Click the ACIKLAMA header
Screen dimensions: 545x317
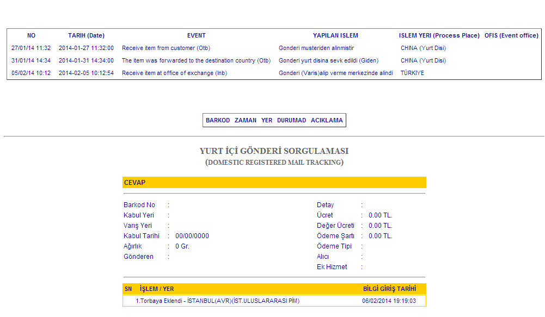pos(327,120)
